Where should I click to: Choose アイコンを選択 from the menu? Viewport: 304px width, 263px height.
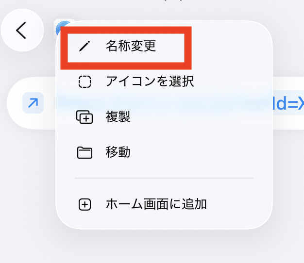150,82
